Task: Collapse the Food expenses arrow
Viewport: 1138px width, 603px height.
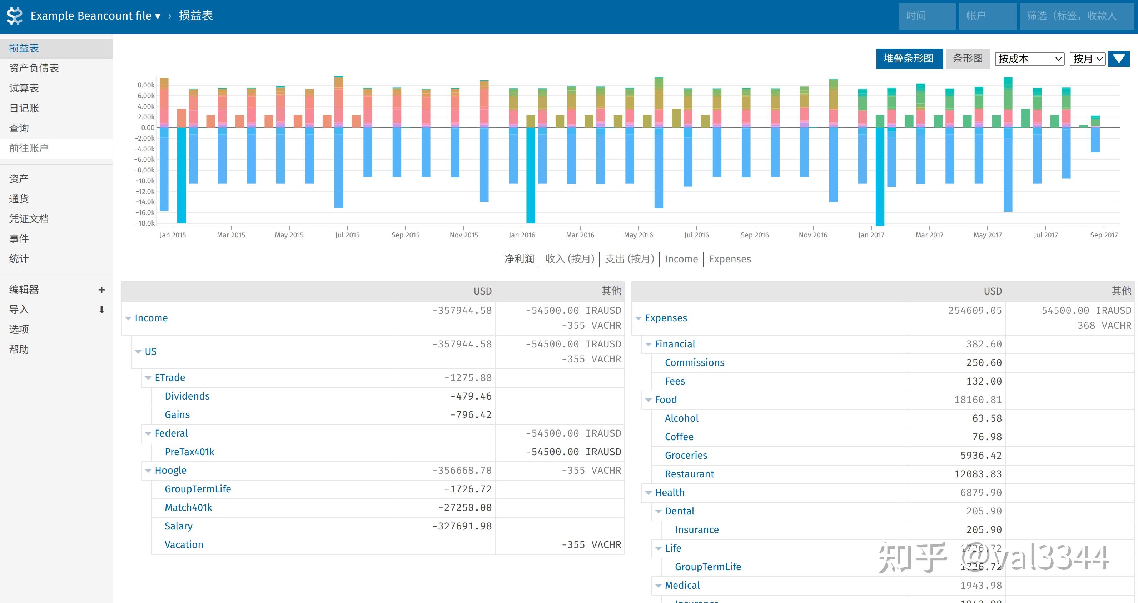Action: 648,400
